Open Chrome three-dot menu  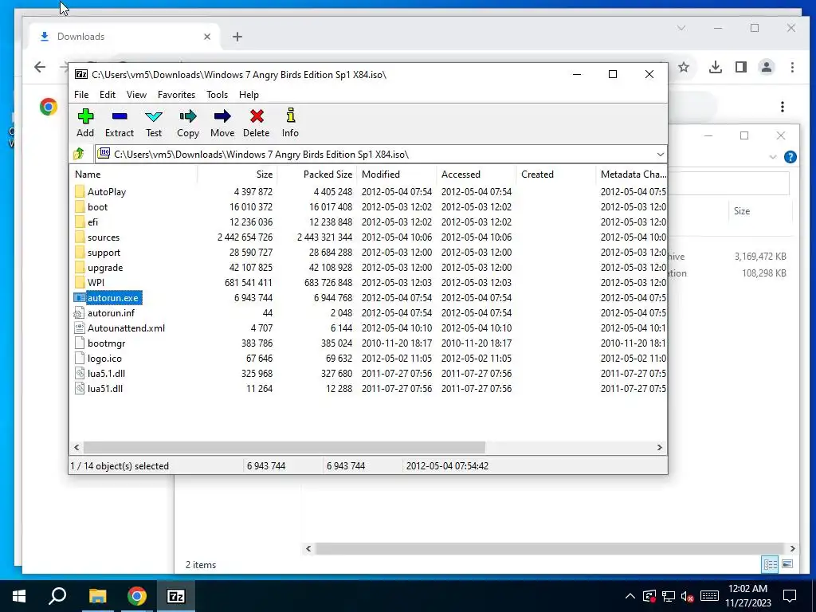[x=792, y=67]
